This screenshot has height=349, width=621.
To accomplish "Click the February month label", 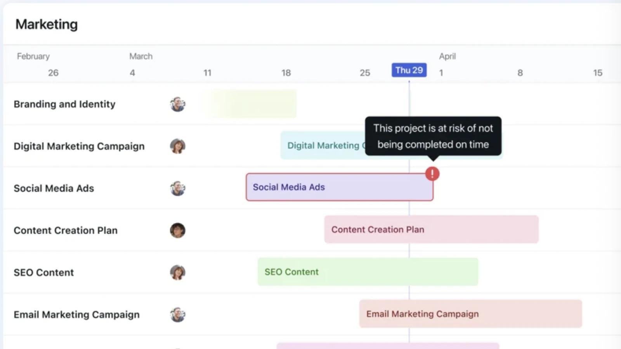I will (33, 56).
